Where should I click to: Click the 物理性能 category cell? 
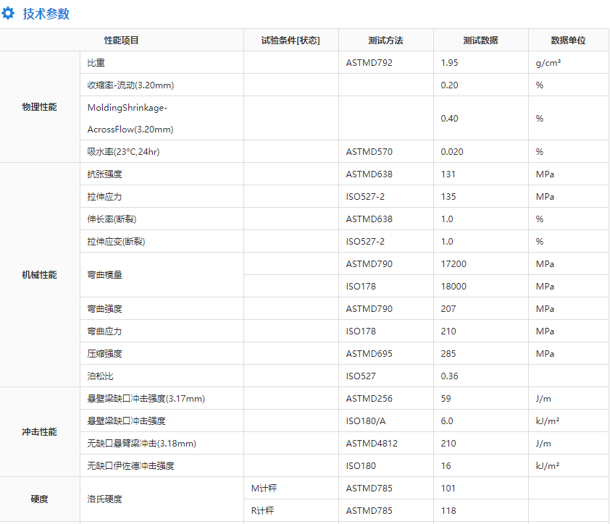tap(40, 107)
